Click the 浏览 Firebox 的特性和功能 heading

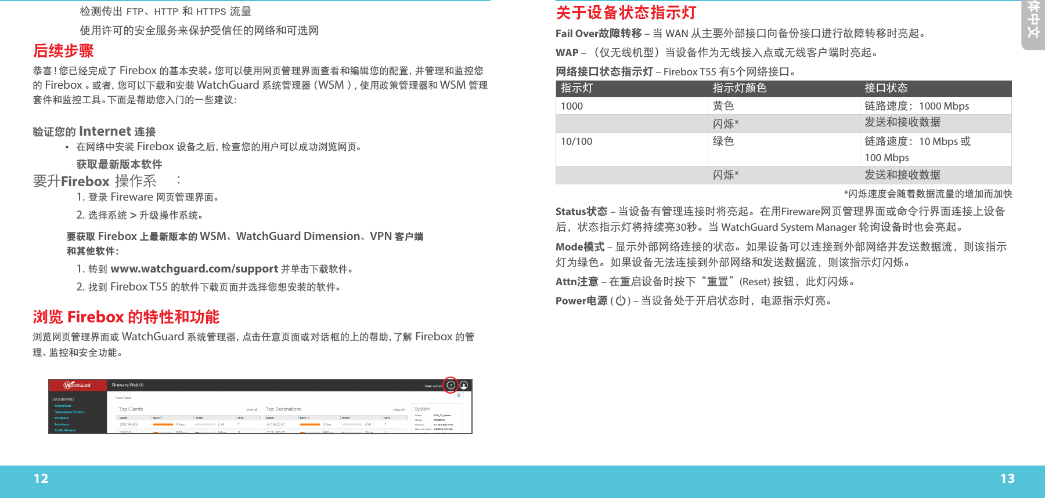pyautogui.click(x=126, y=317)
